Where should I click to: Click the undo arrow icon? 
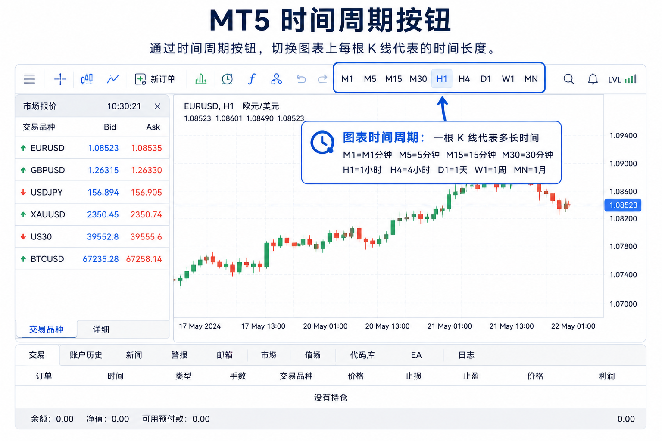pyautogui.click(x=301, y=79)
